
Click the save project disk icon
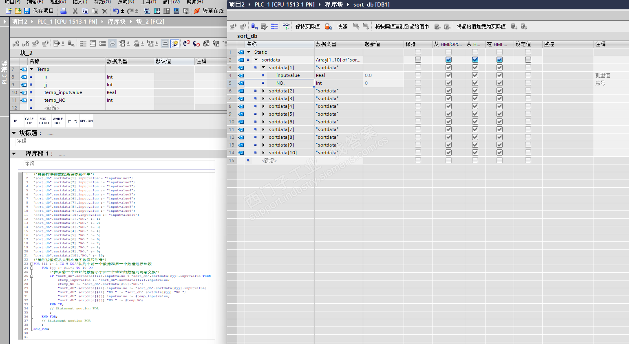(x=27, y=11)
